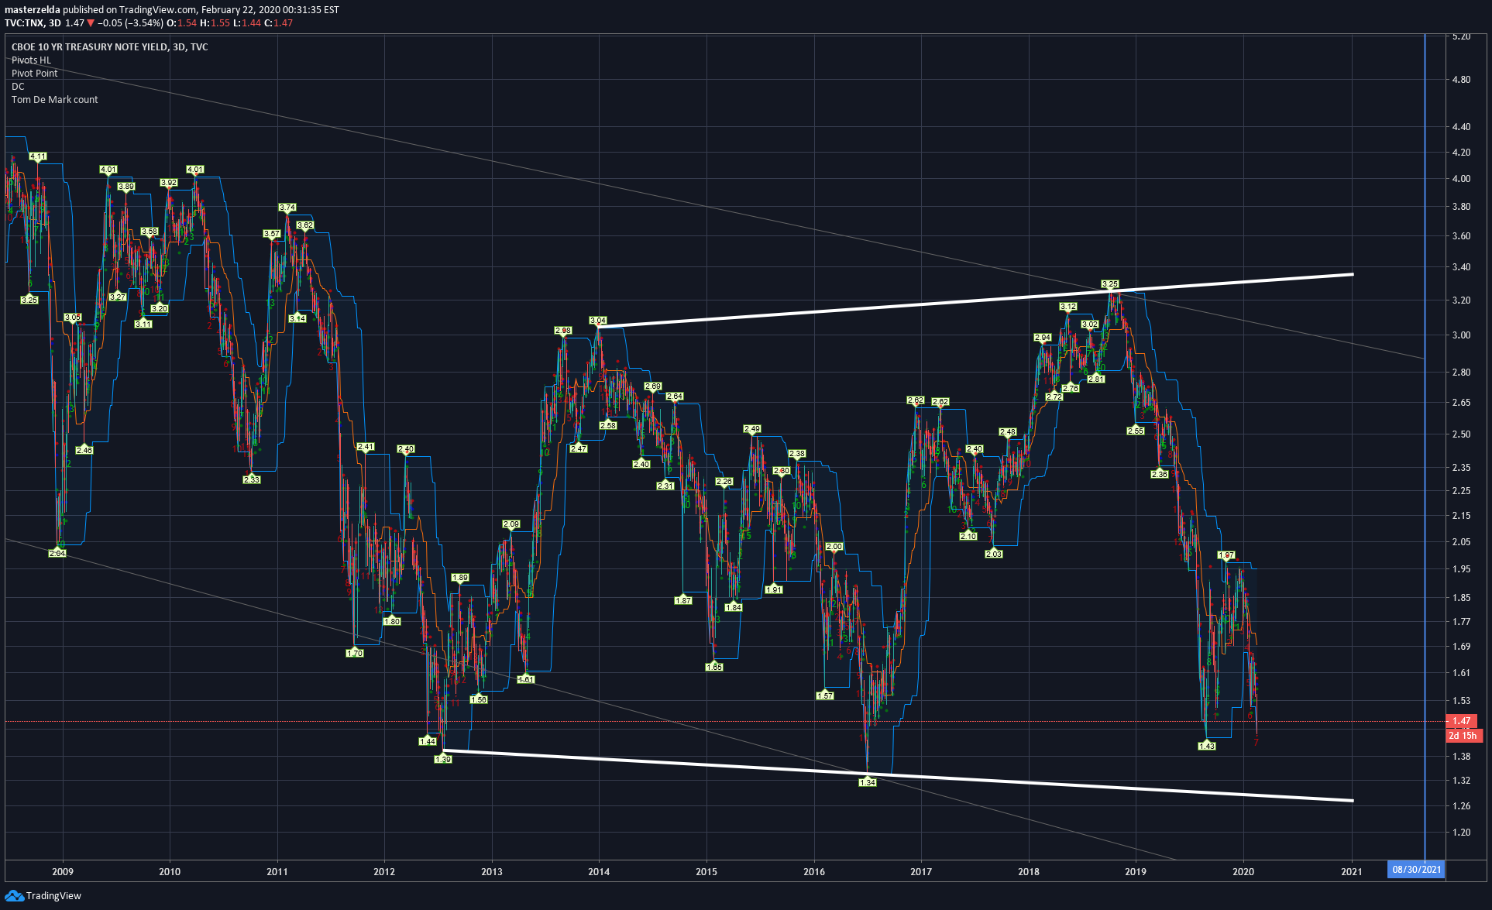This screenshot has height=910, width=1492.
Task: Click the CBOE 10 YR Treasury Note Yield title
Action: pyautogui.click(x=110, y=47)
